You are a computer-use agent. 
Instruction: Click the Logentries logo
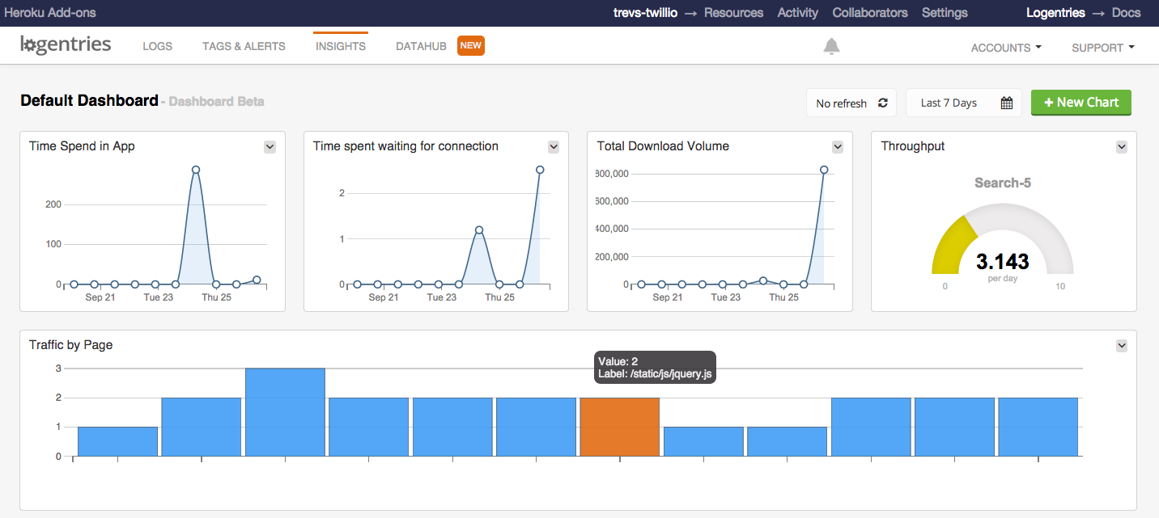coord(66,45)
